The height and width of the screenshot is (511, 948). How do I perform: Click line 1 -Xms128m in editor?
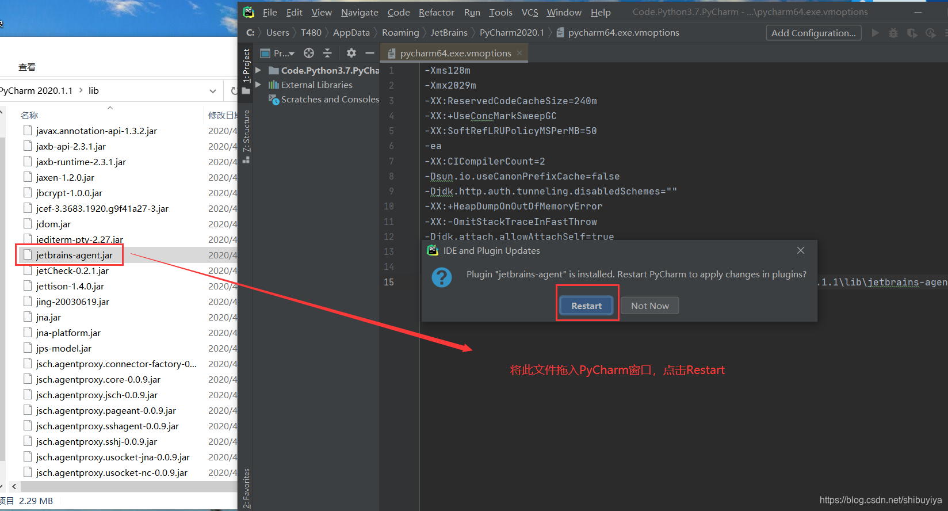pos(448,70)
